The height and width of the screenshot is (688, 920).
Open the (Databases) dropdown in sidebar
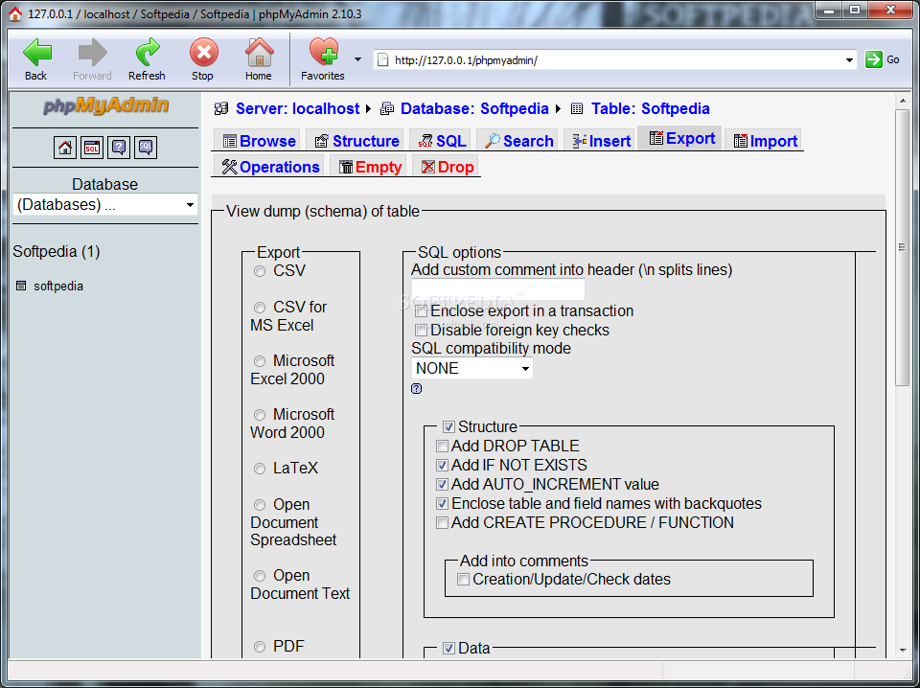pyautogui.click(x=105, y=205)
